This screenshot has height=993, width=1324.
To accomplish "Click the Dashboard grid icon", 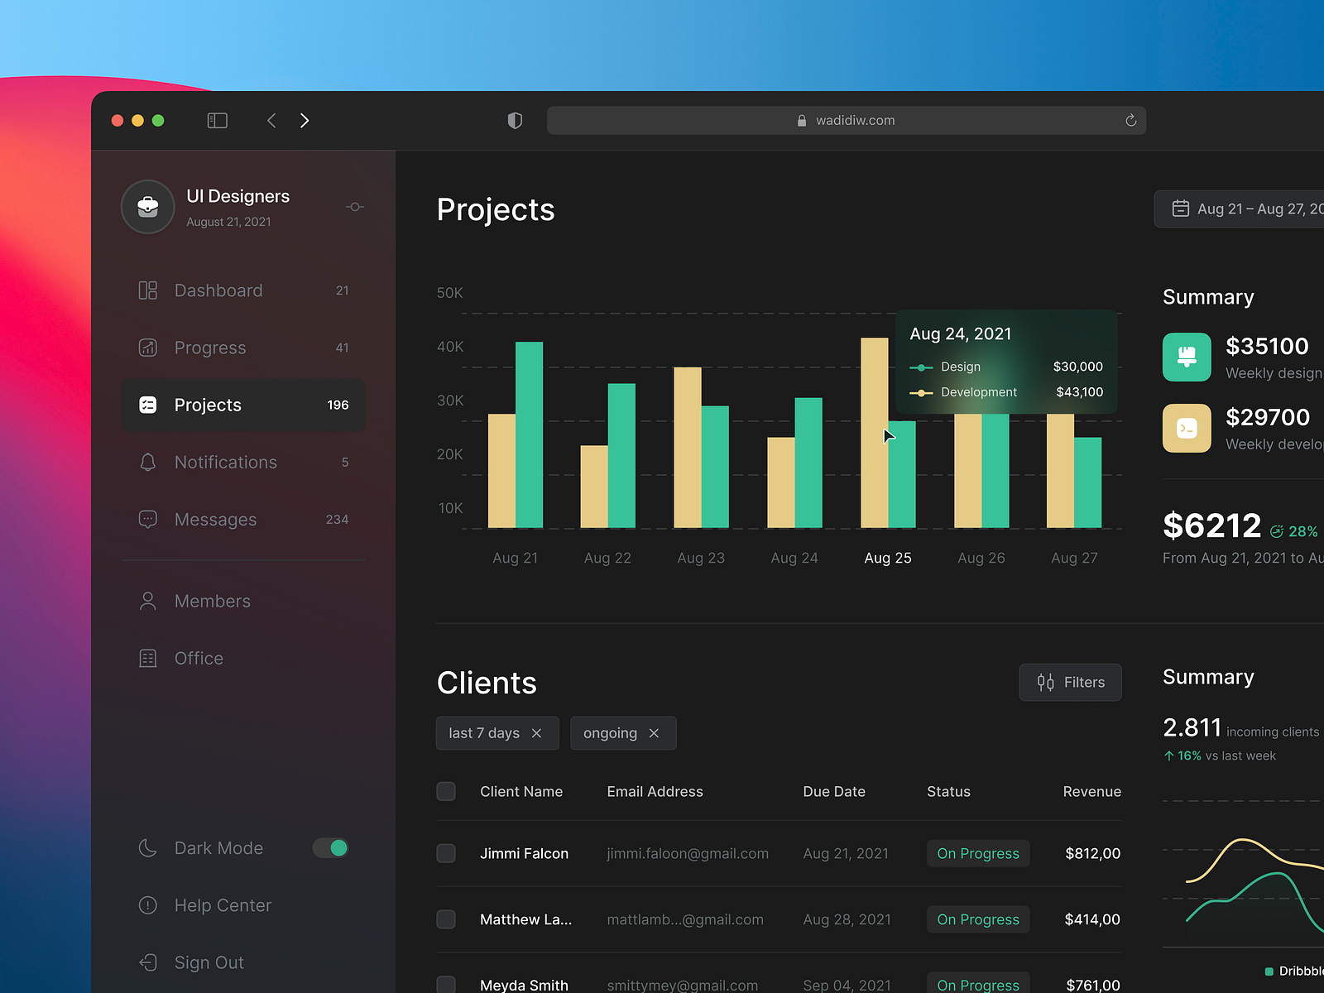I will coord(148,290).
